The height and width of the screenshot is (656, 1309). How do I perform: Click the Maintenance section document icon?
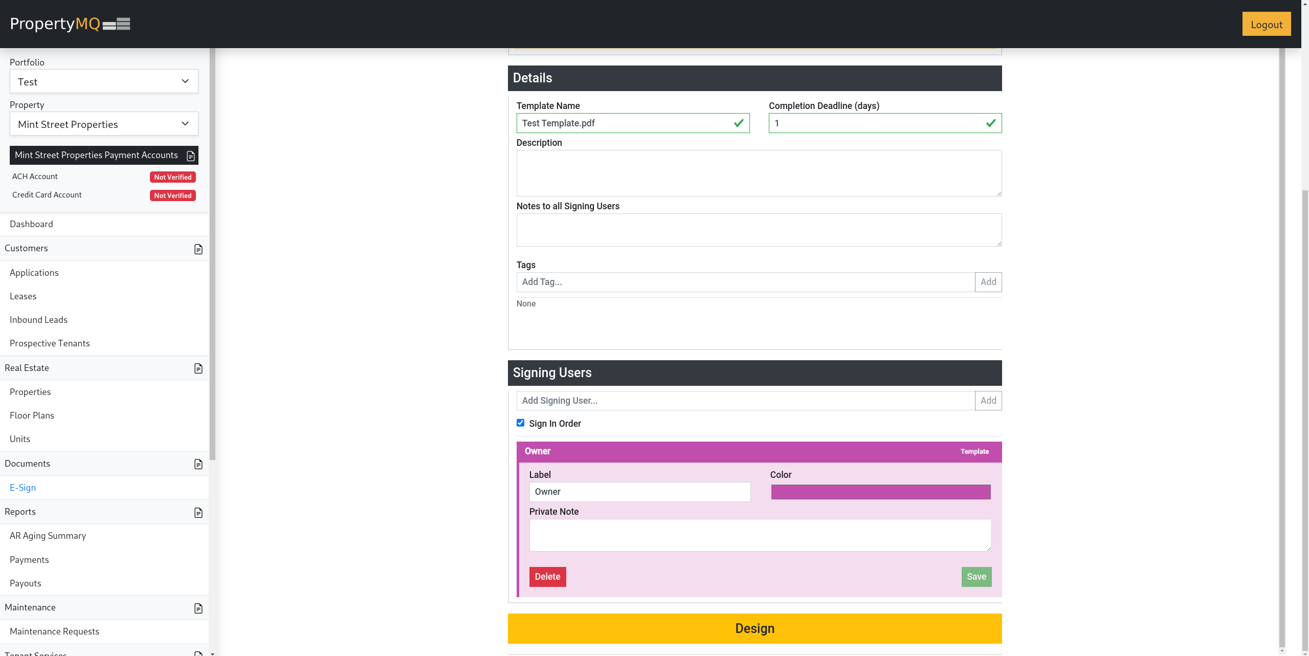(x=198, y=608)
